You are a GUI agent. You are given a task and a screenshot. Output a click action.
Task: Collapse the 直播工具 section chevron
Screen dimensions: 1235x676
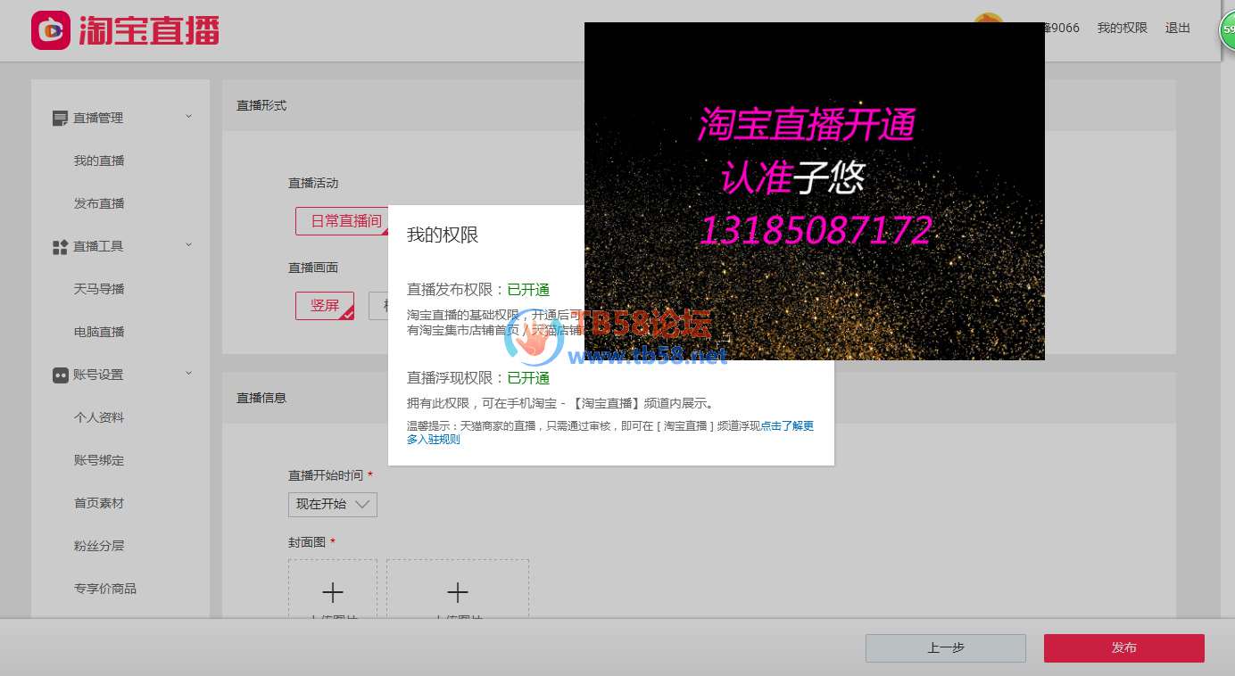[188, 245]
